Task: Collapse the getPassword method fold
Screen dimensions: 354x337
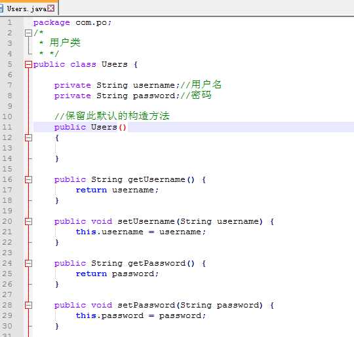Action: pyautogui.click(x=28, y=263)
